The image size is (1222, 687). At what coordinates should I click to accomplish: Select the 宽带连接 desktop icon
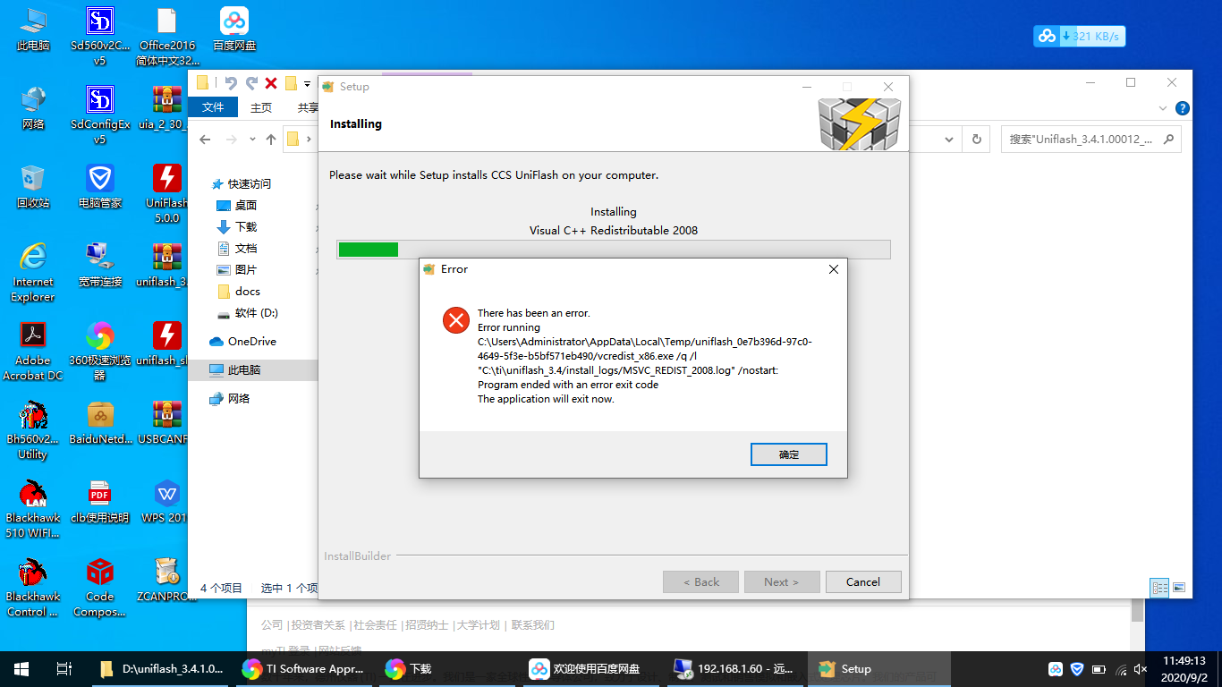point(100,265)
